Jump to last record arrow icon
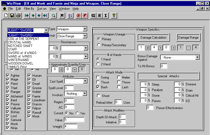The height and width of the screenshot is (135, 210). tap(45, 16)
